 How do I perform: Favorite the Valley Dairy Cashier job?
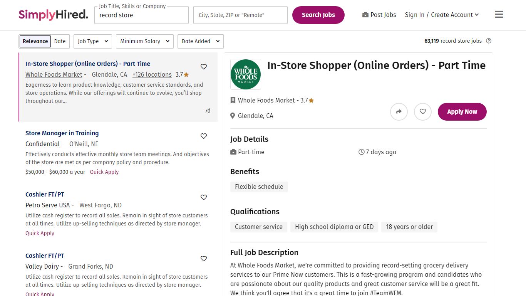[204, 259]
